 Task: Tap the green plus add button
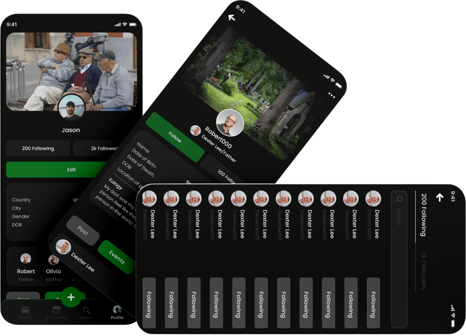(71, 297)
